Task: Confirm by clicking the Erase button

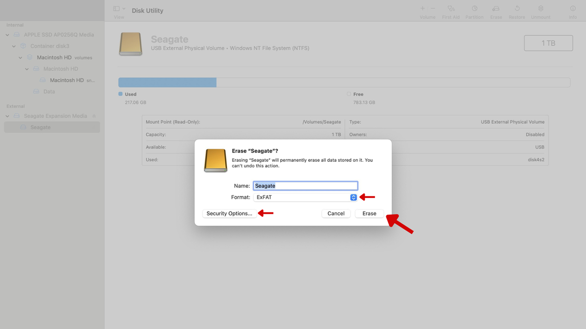Action: pos(369,213)
